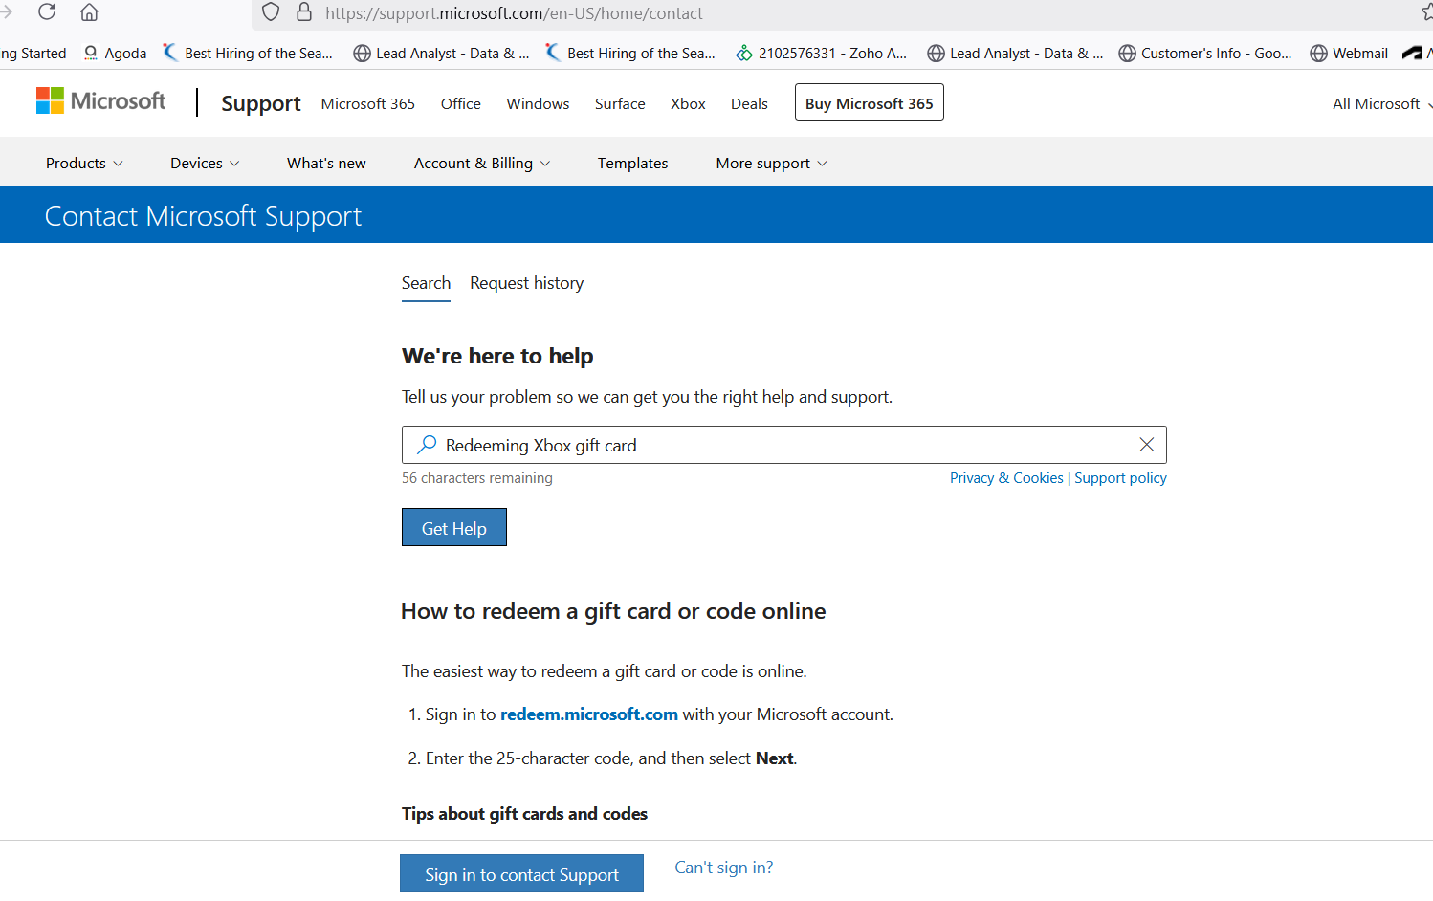Click the Microsoft logo

[x=99, y=100]
